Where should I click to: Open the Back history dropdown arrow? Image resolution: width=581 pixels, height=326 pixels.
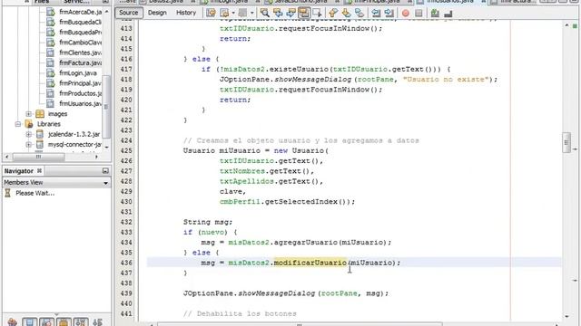click(x=233, y=14)
